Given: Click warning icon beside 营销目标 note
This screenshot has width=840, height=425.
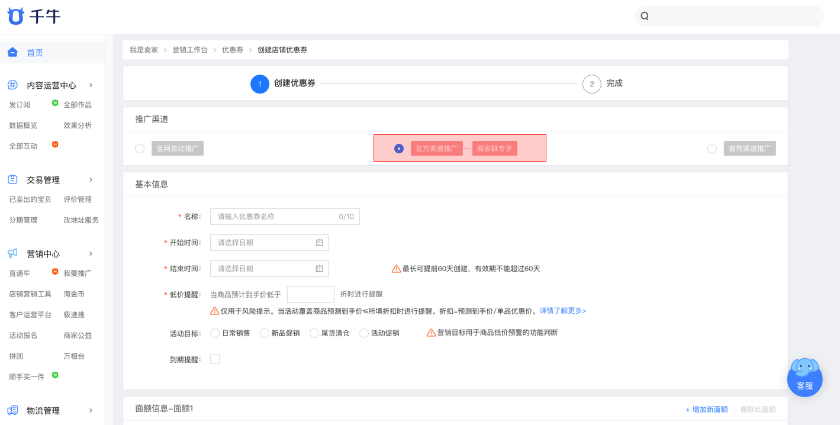Looking at the screenshot, I should pos(431,333).
